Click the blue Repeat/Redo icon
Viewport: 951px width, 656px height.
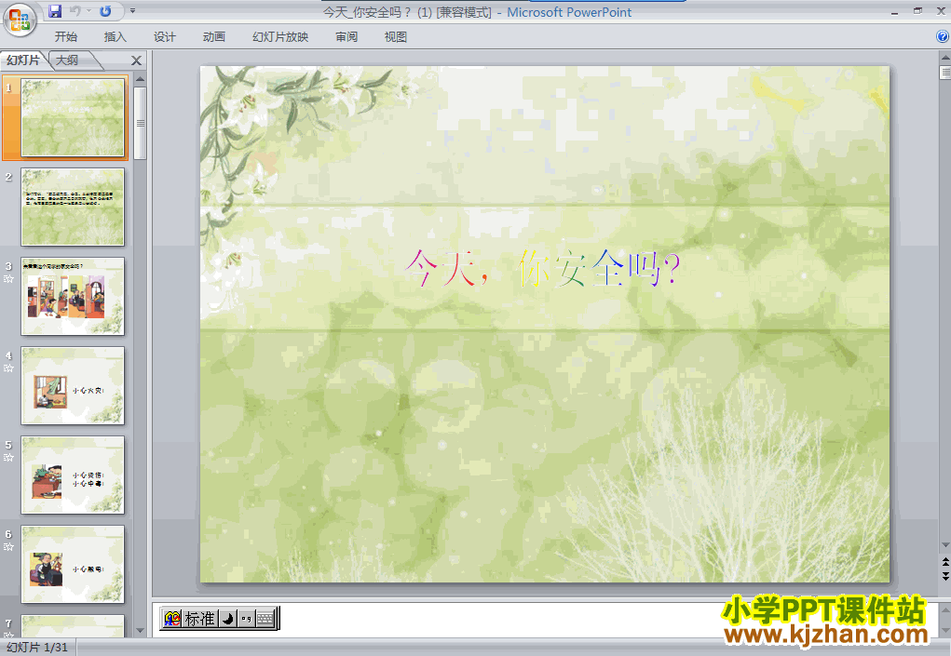click(105, 11)
